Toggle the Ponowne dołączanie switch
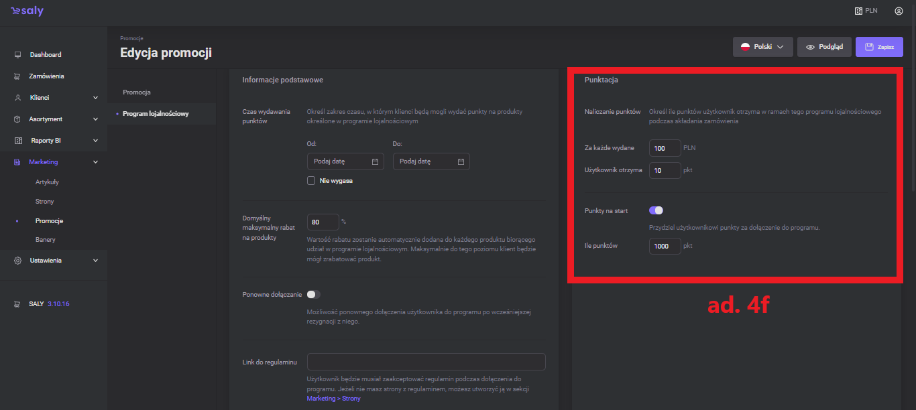 314,294
